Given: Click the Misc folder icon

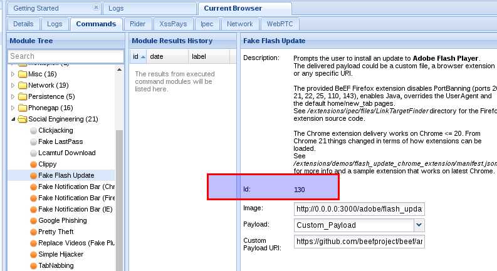Looking at the screenshot, I should [23, 74].
